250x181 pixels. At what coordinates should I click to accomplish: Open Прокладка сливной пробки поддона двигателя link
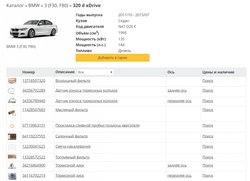[x=97, y=125]
